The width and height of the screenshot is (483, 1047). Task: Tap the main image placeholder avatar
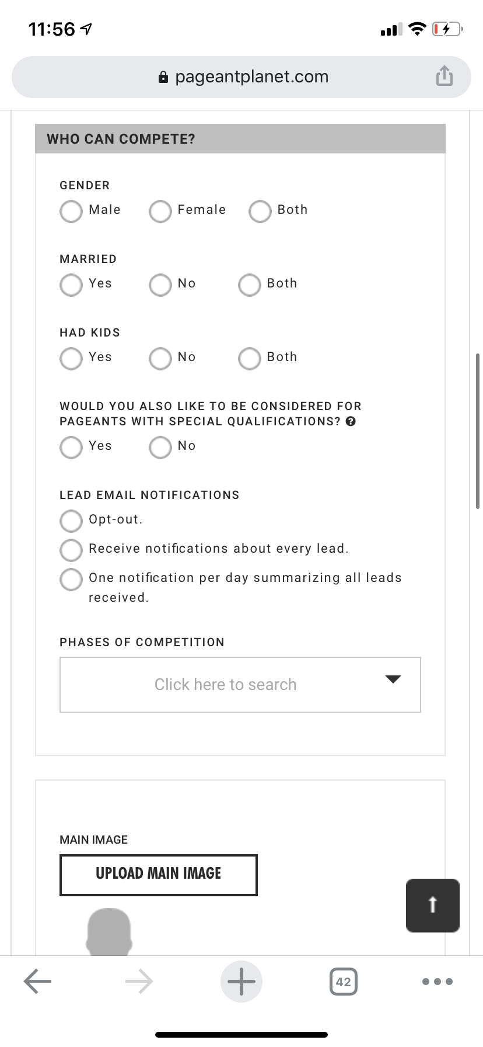point(109,931)
